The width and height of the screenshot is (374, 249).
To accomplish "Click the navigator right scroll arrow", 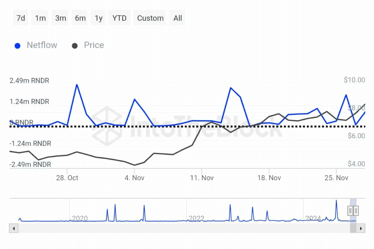I will pyautogui.click(x=361, y=228).
